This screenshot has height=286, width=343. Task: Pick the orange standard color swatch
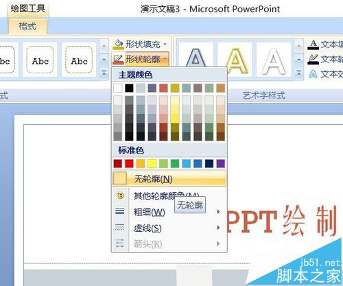pyautogui.click(x=141, y=164)
